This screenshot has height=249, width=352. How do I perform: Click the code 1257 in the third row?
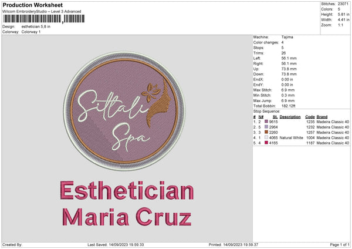coord(310,132)
